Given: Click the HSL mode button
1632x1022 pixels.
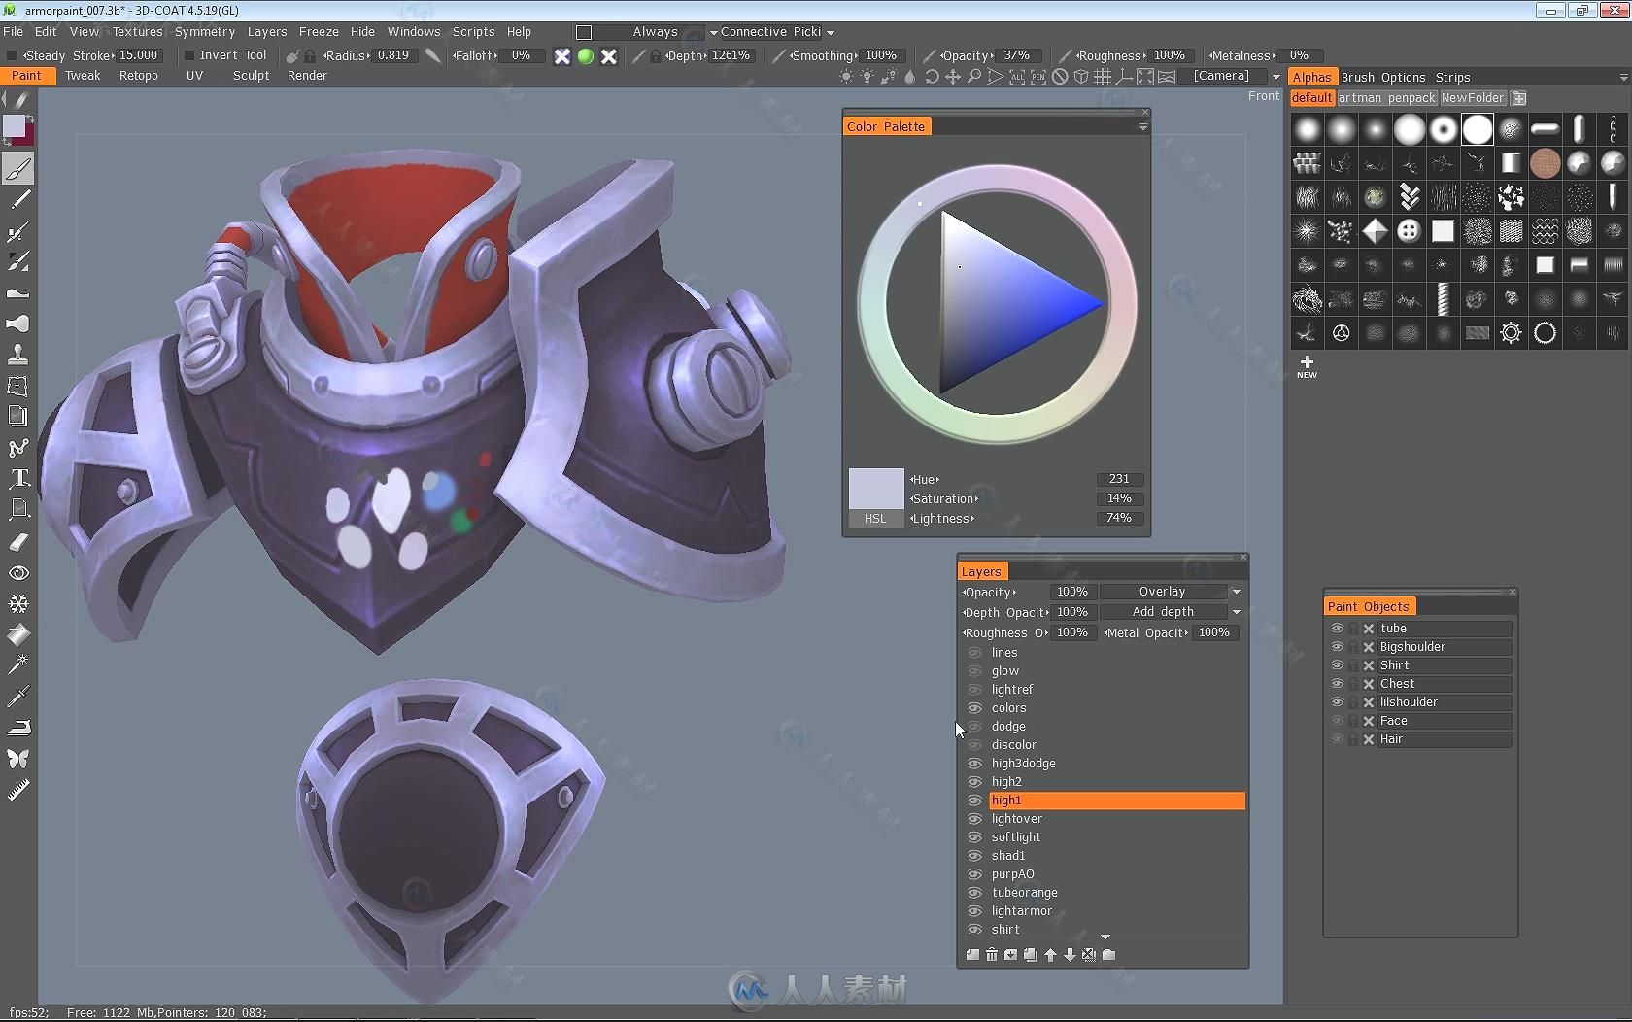Looking at the screenshot, I should click(875, 519).
